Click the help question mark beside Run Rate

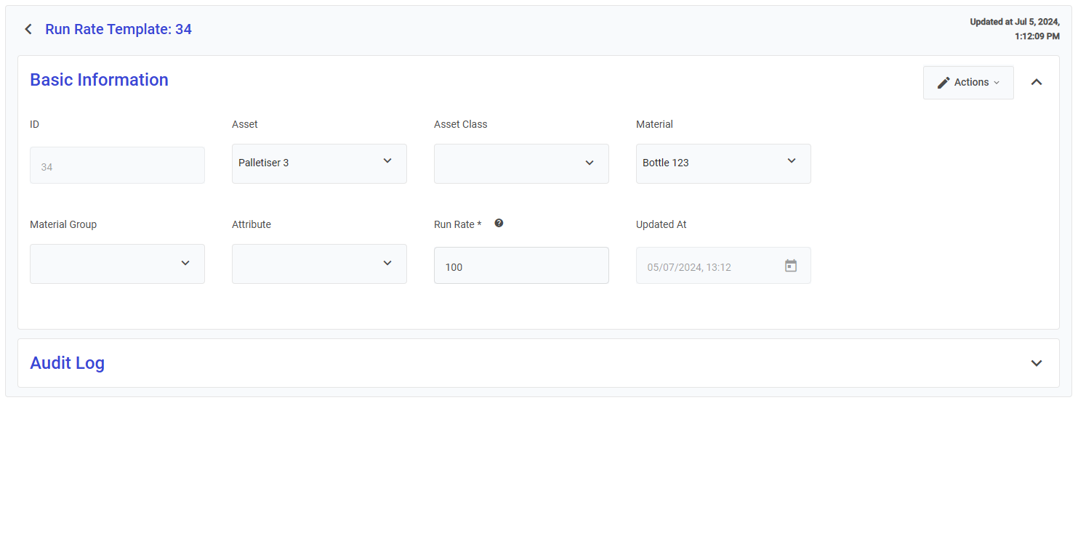pos(499,224)
